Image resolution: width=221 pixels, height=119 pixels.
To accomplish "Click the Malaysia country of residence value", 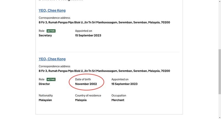I will 81,100.
